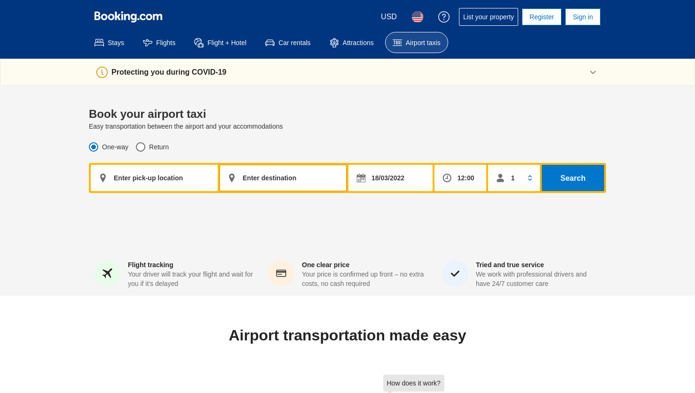Click the One clear price card icon

tap(281, 273)
